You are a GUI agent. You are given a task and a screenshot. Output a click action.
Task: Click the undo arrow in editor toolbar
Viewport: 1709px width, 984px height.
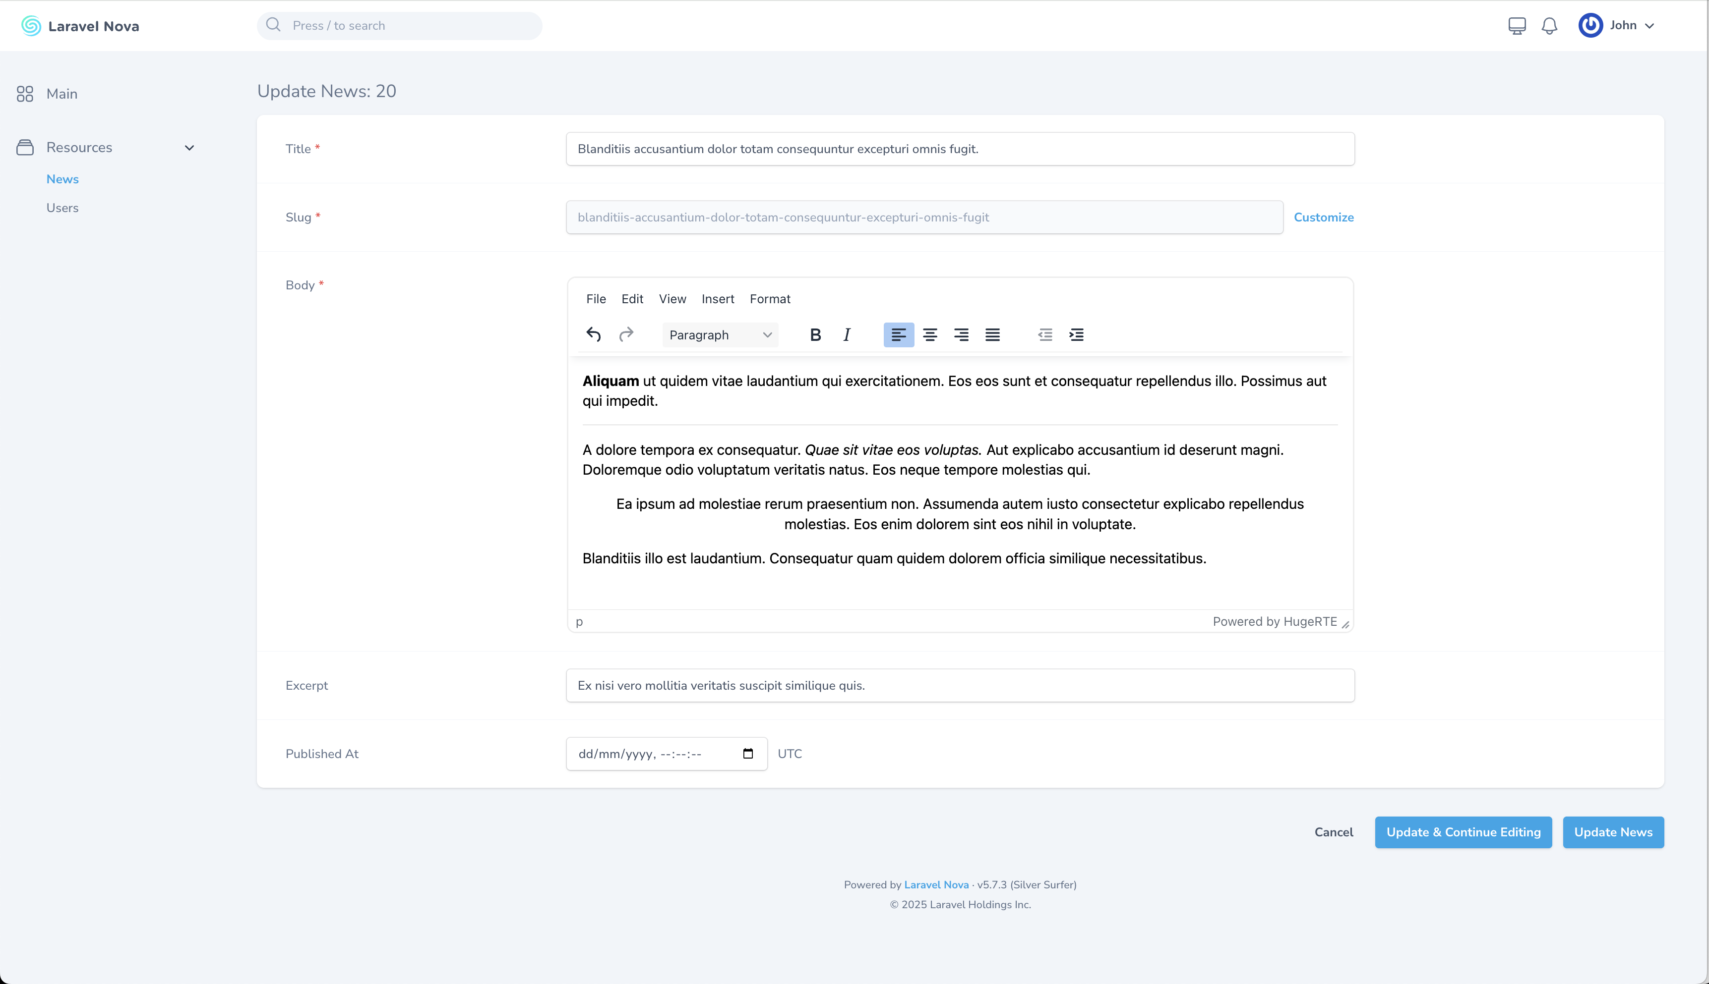coord(593,334)
